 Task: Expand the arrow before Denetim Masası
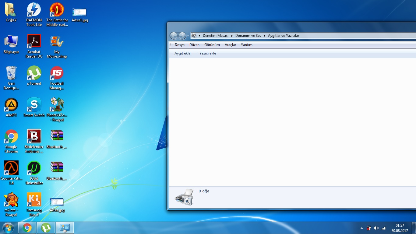tap(200, 36)
